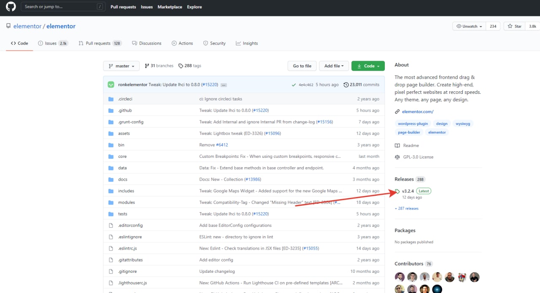Star the elementor repository
The width and height of the screenshot is (540, 293).
click(x=515, y=26)
